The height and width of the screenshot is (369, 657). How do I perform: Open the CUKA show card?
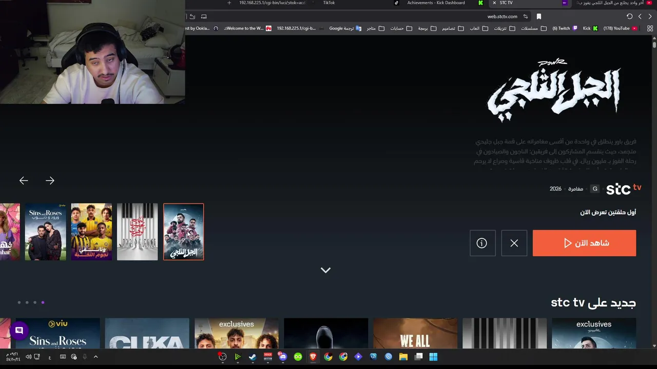[x=147, y=333]
